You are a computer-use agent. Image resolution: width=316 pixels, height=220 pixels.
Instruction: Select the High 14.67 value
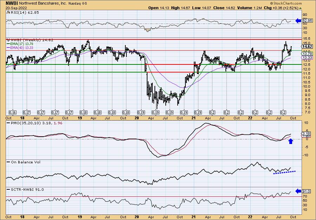[x=180, y=8]
